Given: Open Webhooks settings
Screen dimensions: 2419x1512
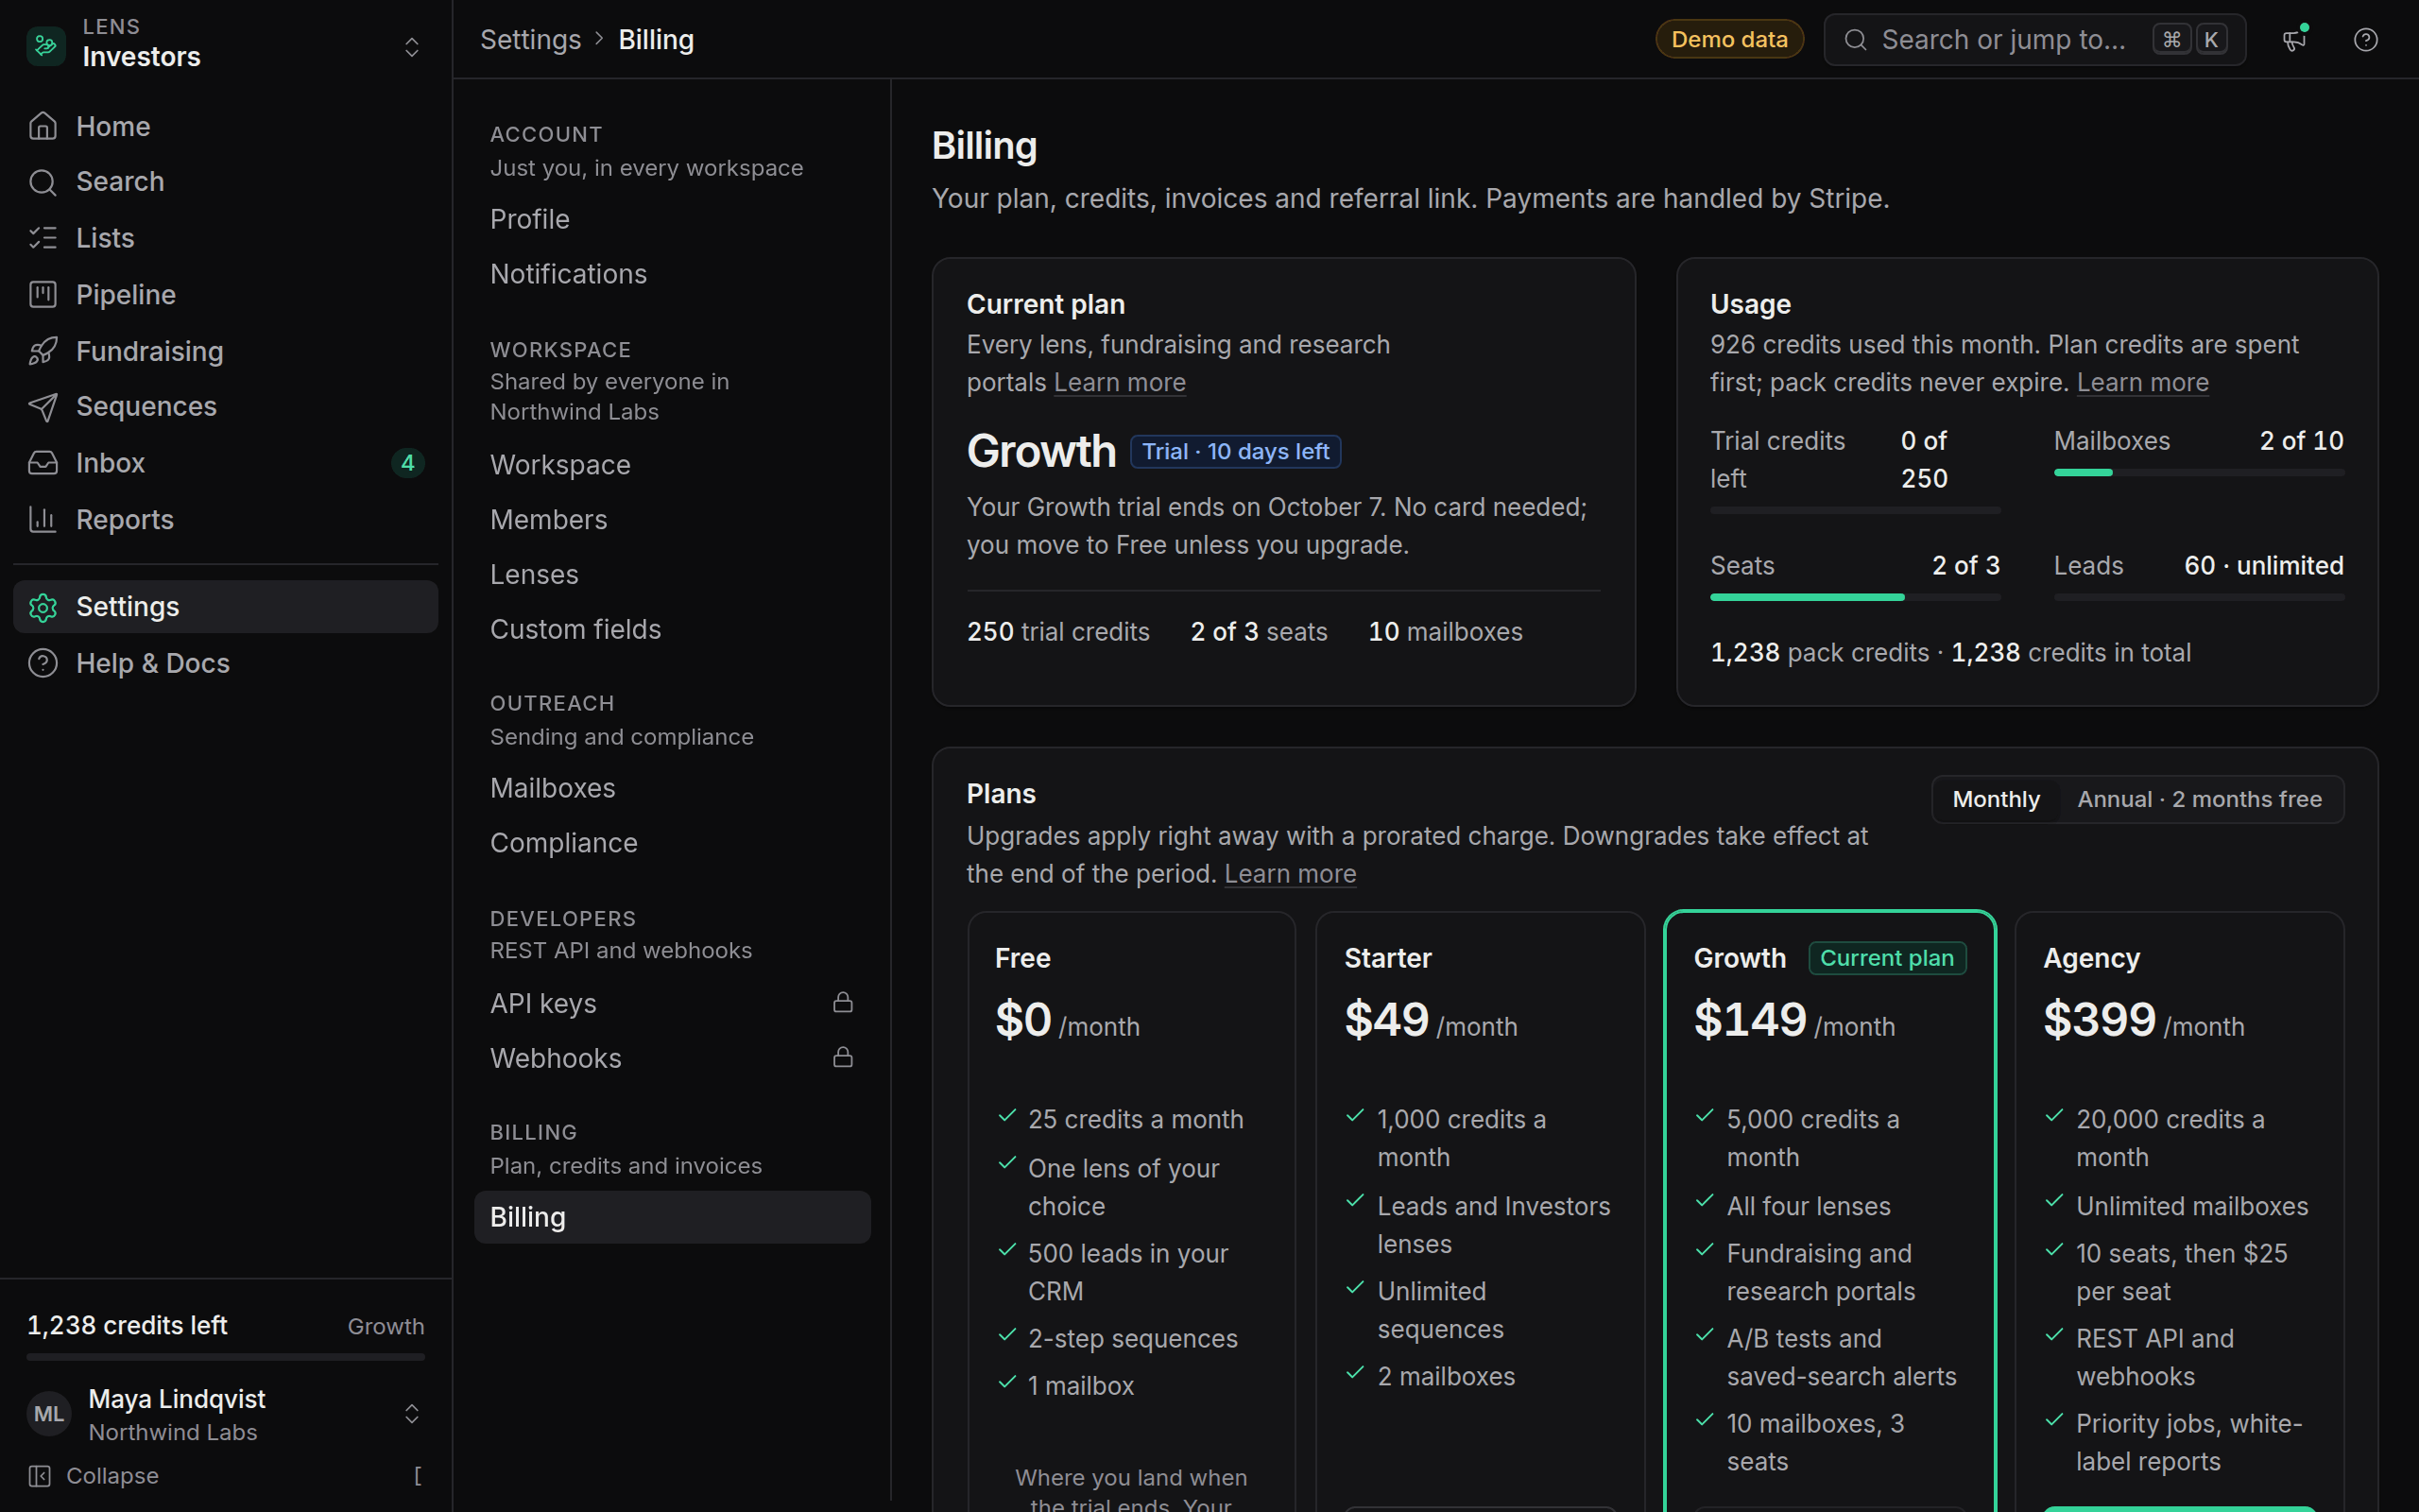Looking at the screenshot, I should 672,1058.
